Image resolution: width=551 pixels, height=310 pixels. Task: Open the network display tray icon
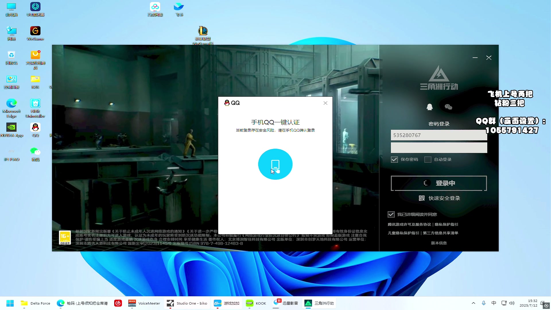pos(504,303)
